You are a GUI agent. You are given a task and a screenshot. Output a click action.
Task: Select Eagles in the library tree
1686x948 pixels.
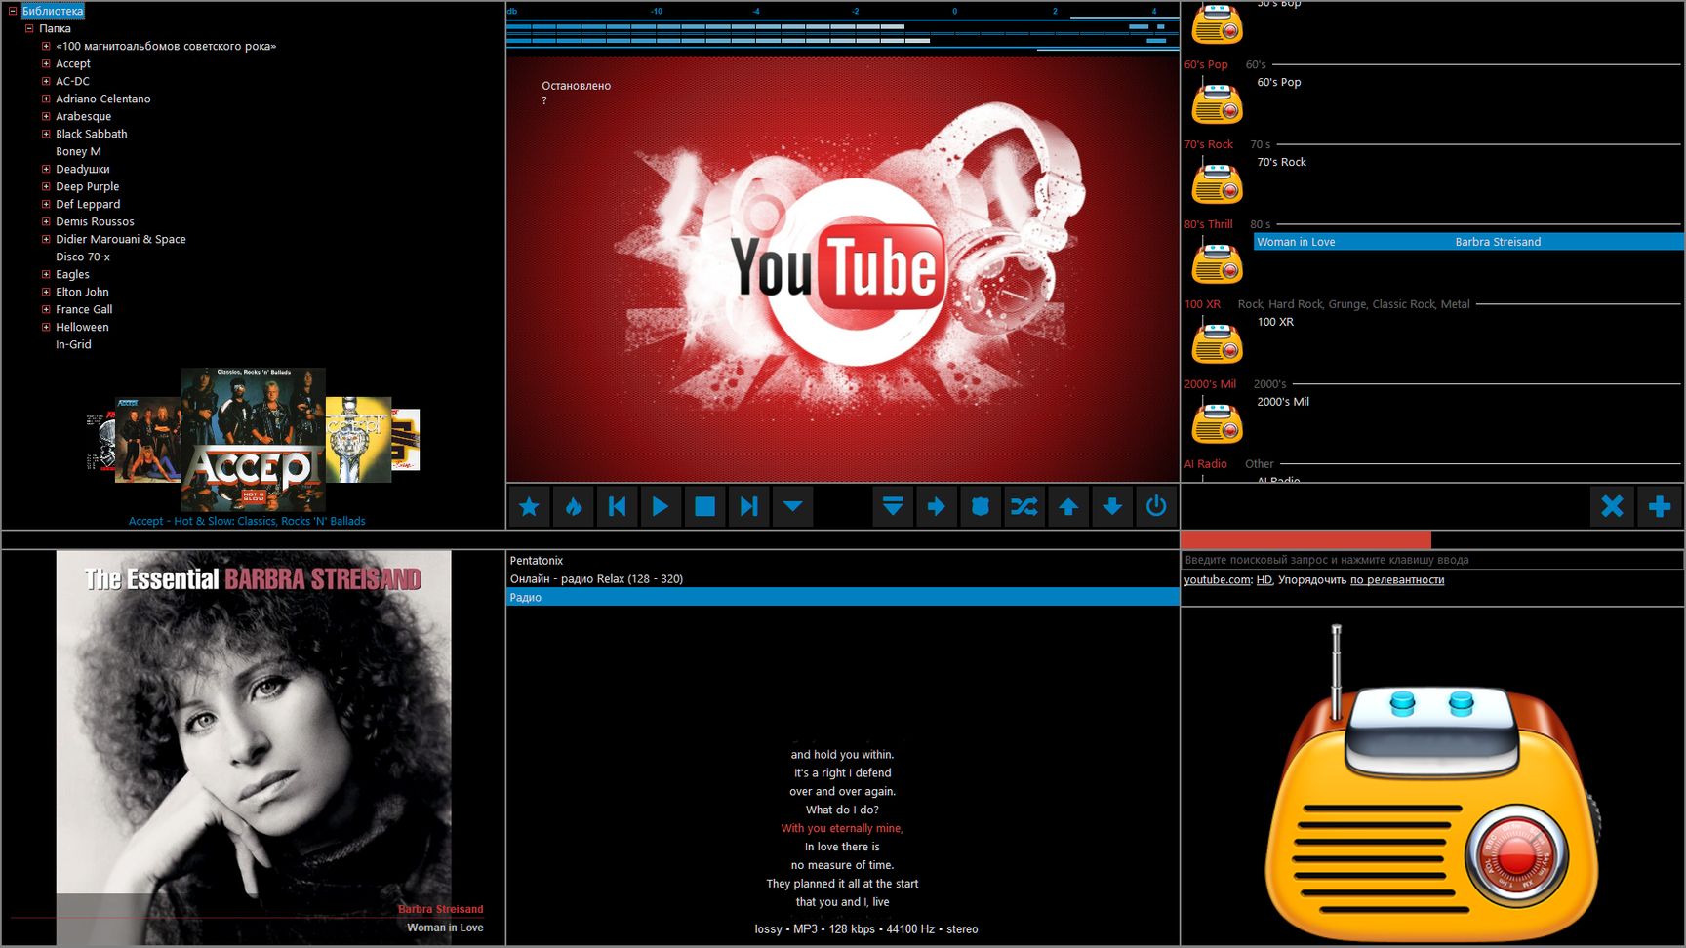point(72,274)
